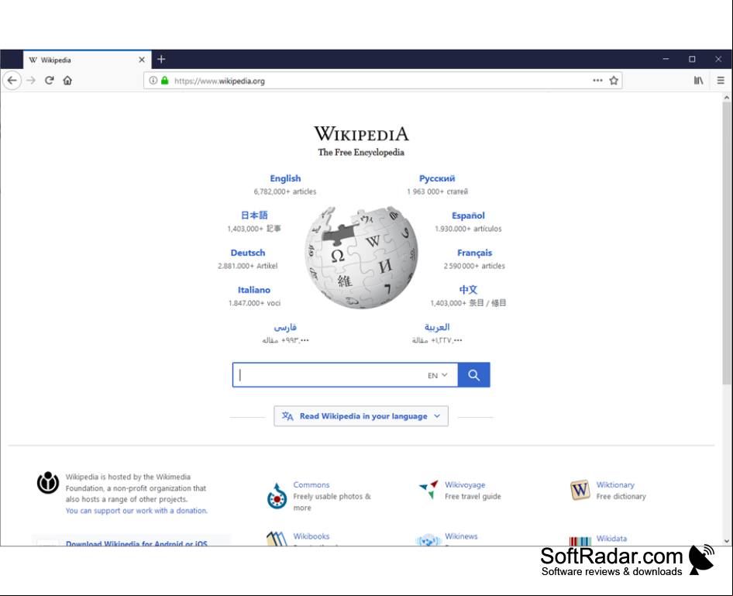Open the EN search language dropdown

[438, 375]
